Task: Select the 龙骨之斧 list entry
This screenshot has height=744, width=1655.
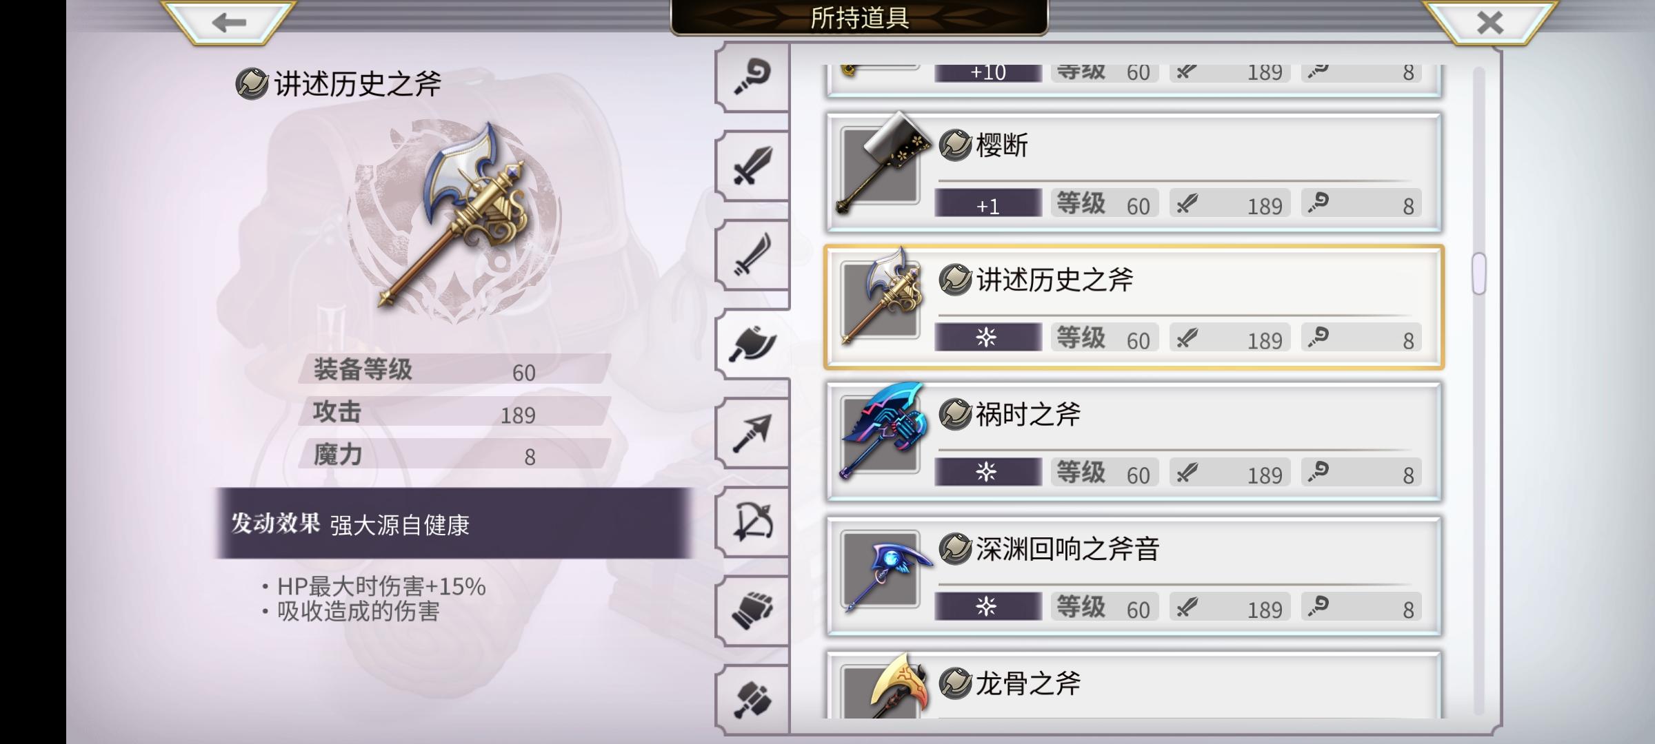Action: click(1134, 684)
